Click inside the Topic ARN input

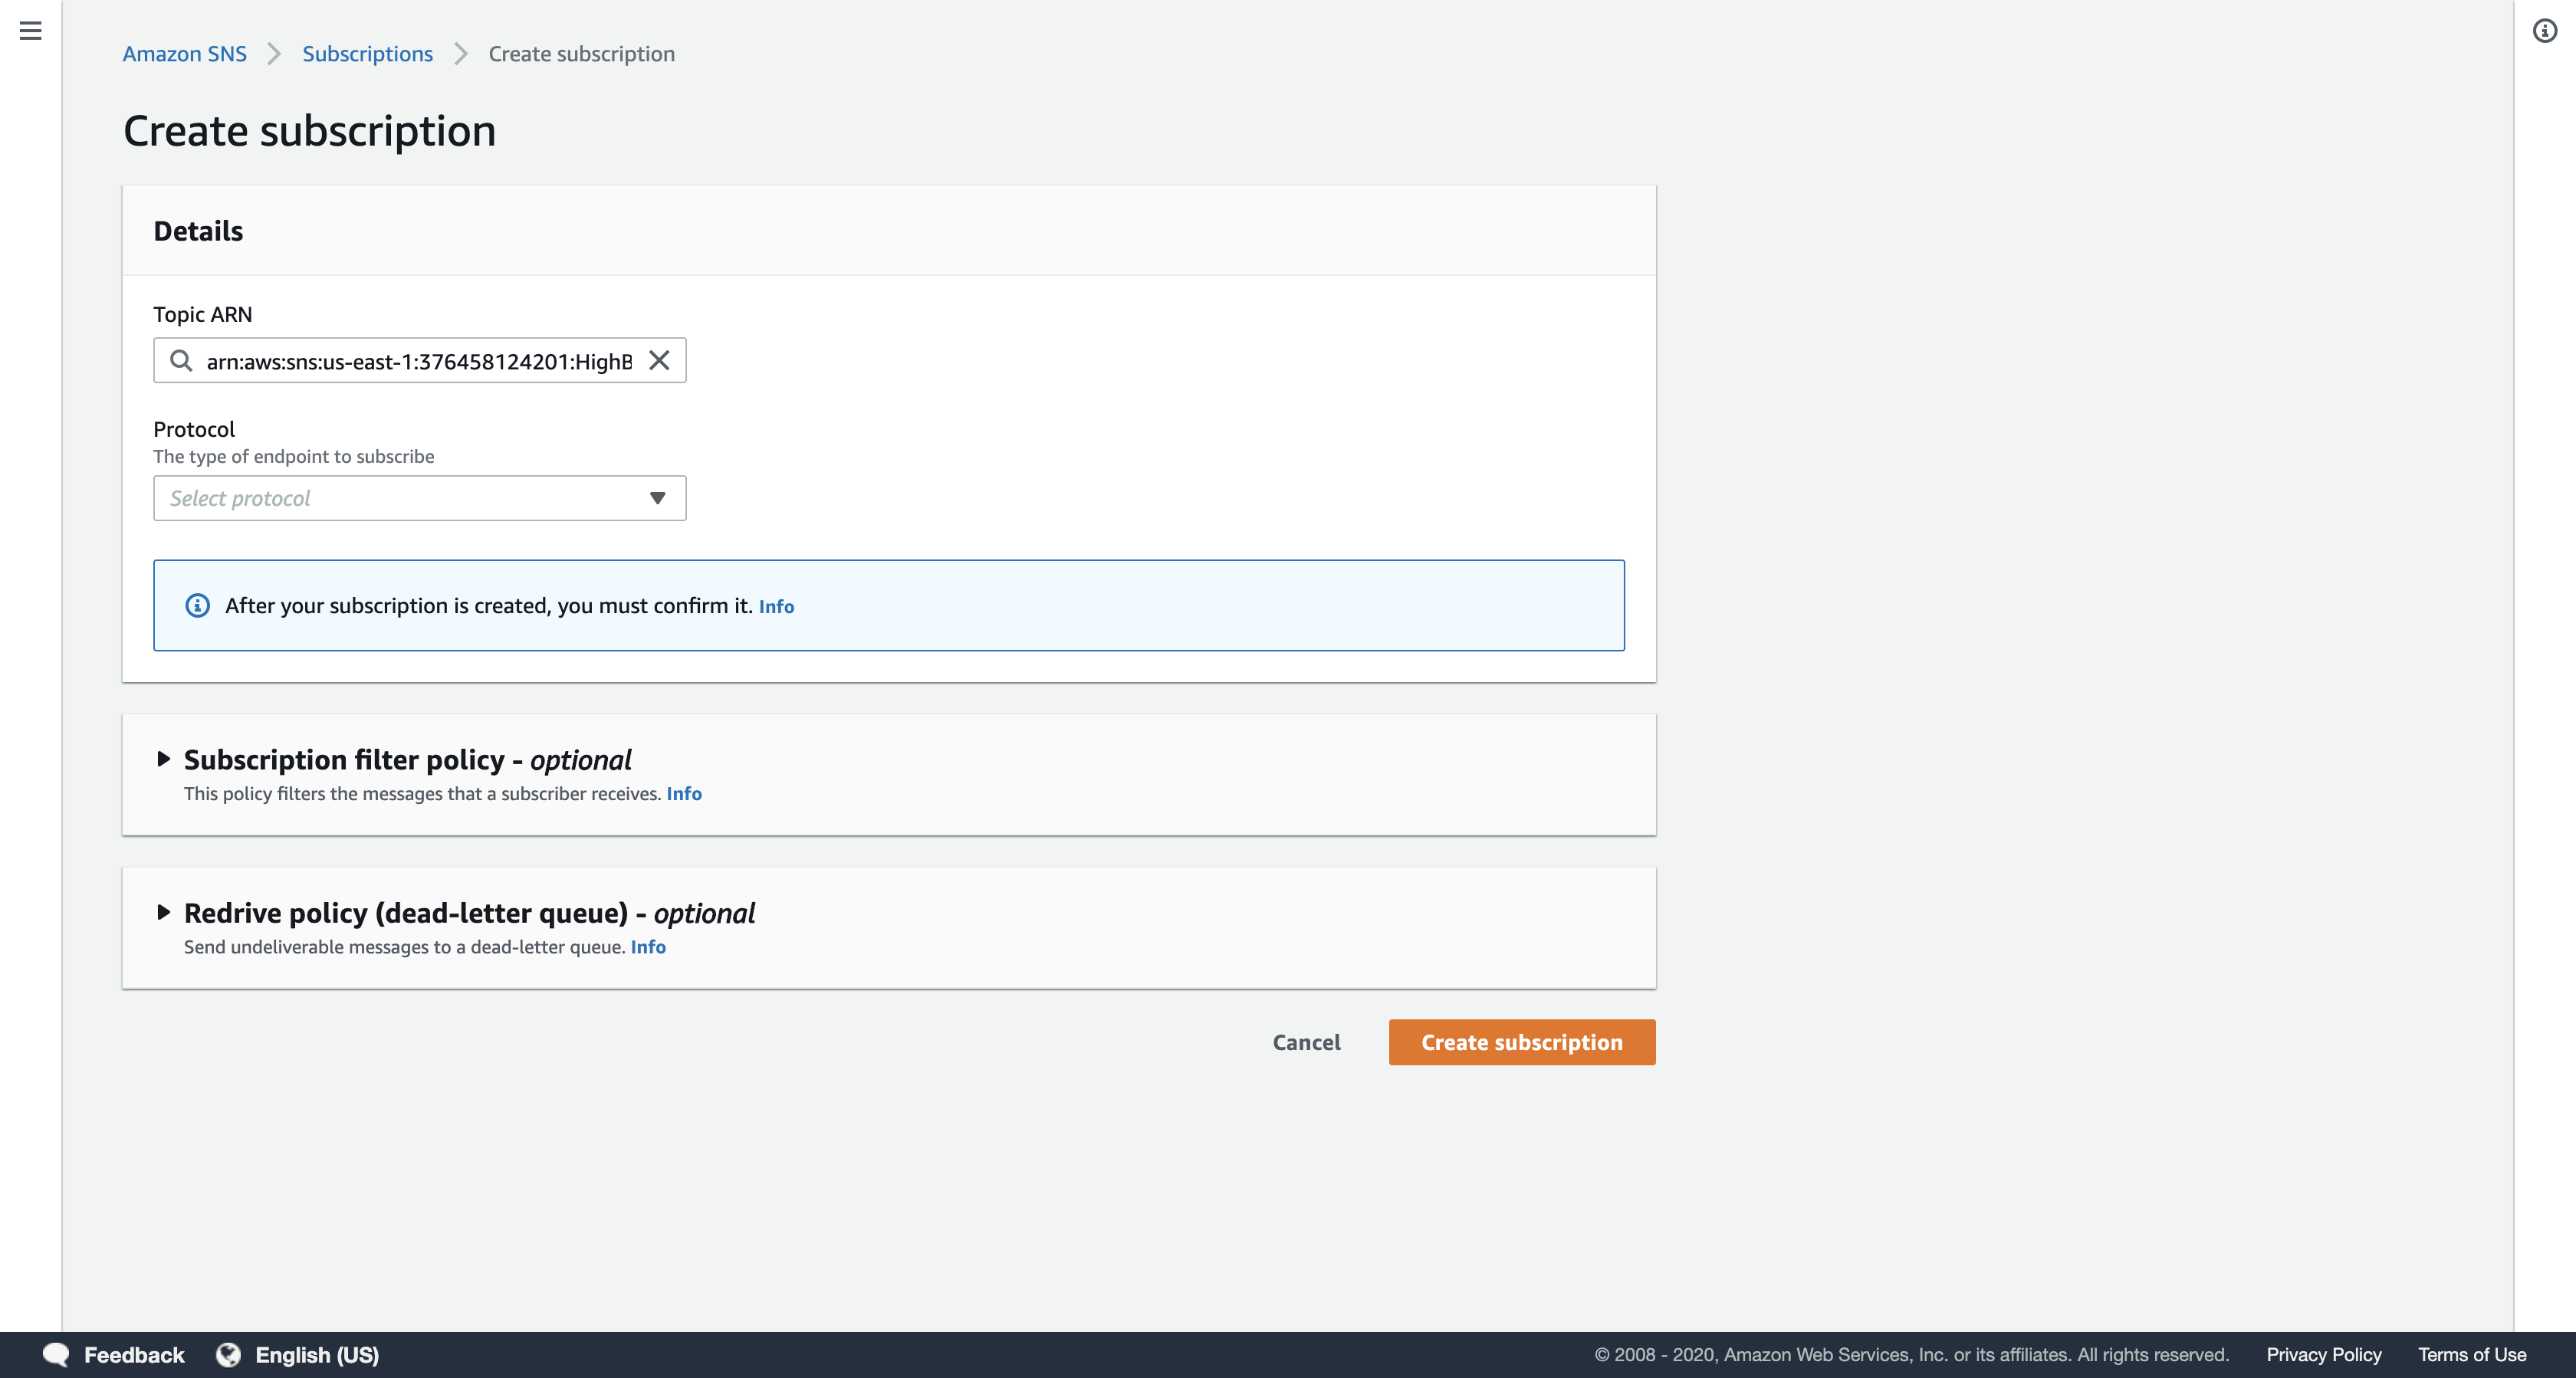(x=418, y=361)
